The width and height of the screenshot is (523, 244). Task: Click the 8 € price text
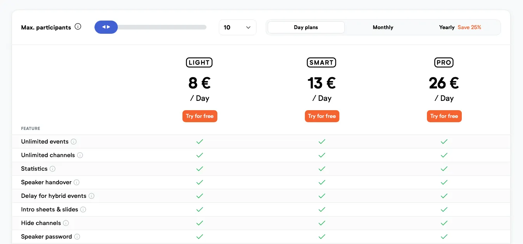tap(200, 83)
